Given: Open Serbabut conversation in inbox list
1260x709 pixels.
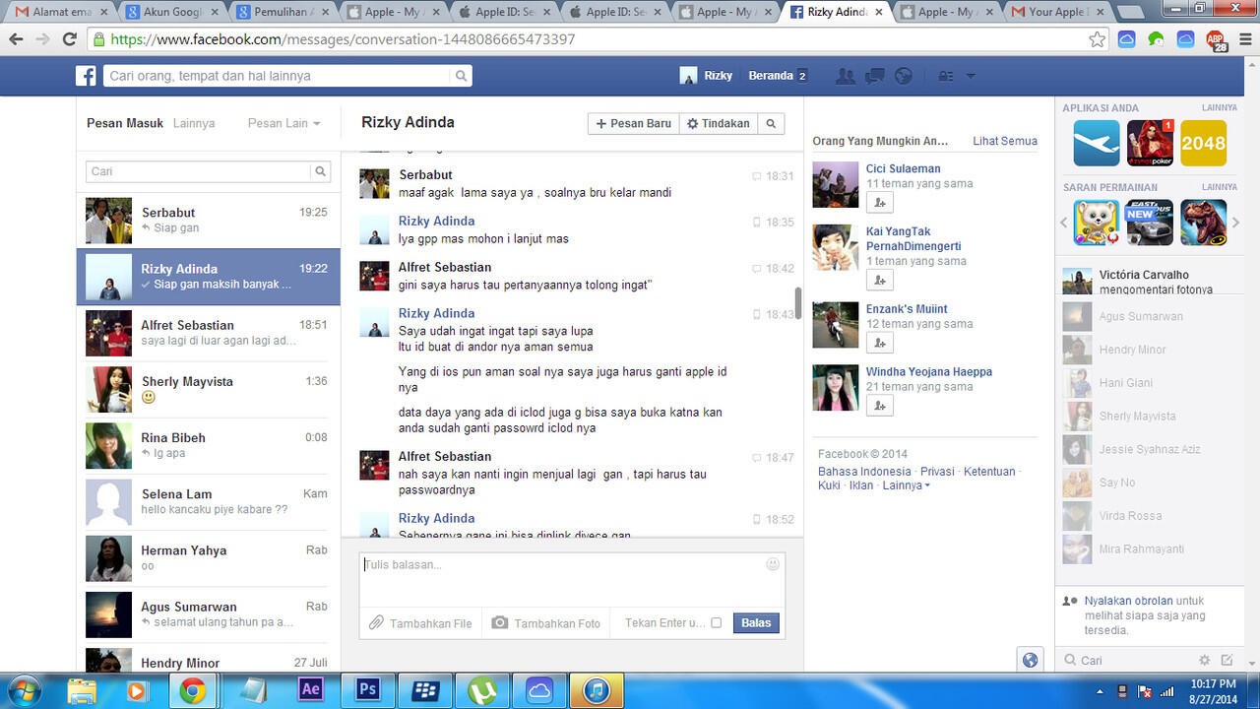Looking at the screenshot, I should 209,220.
